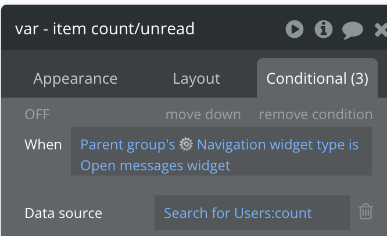Change the "Open messages widget" value

(155, 166)
